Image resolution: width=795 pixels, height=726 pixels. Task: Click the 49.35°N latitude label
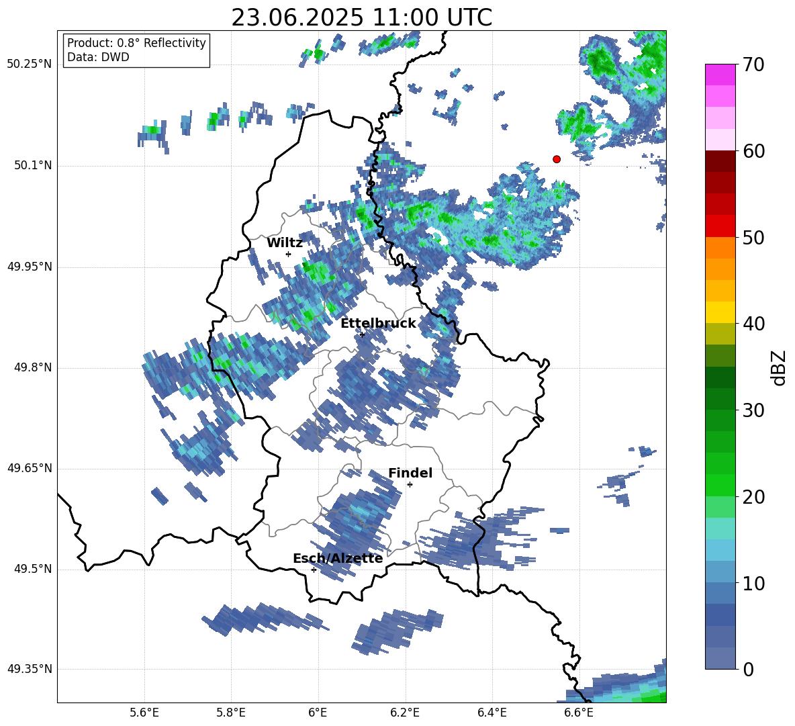(30, 669)
